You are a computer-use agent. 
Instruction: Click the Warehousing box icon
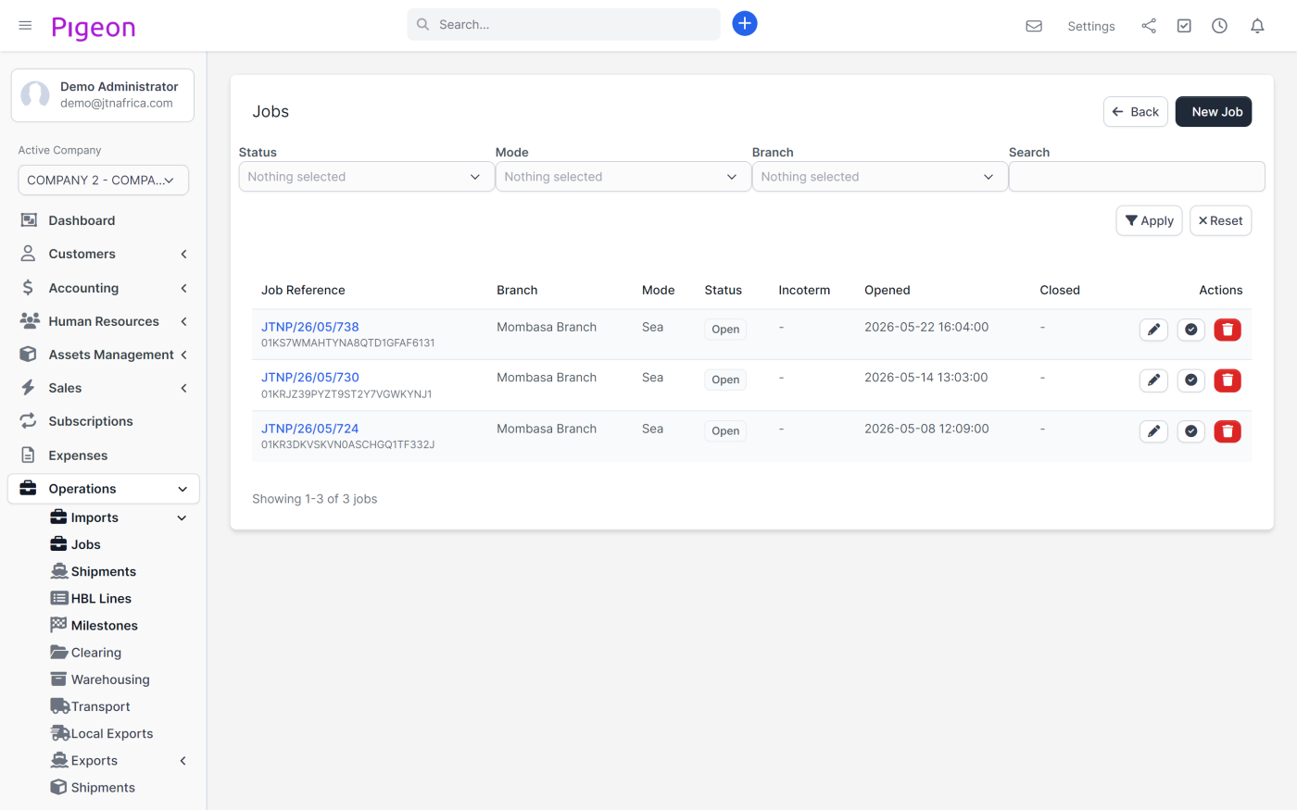(59, 679)
